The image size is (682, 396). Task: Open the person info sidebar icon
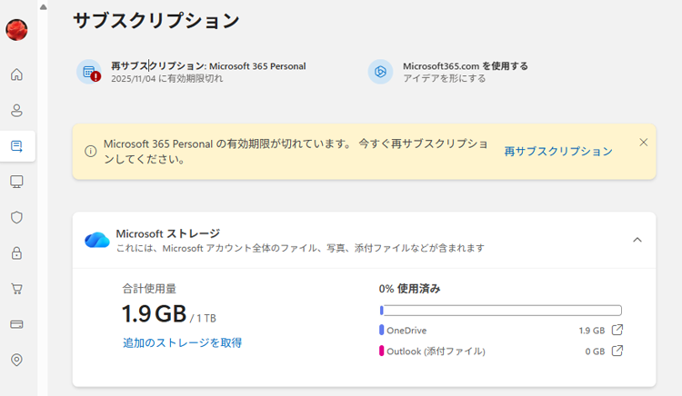coord(16,110)
